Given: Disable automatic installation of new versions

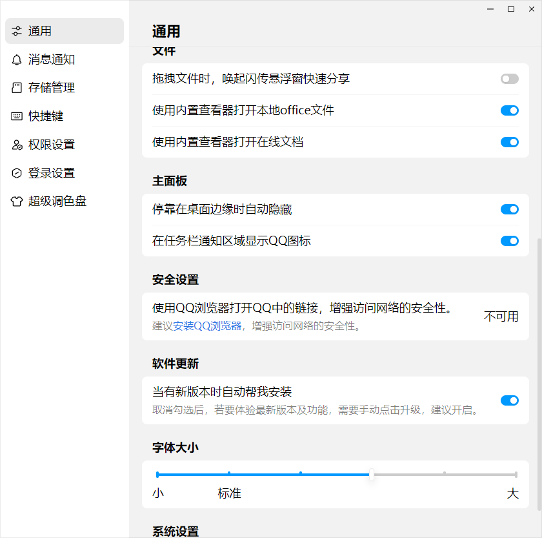Looking at the screenshot, I should tap(509, 400).
